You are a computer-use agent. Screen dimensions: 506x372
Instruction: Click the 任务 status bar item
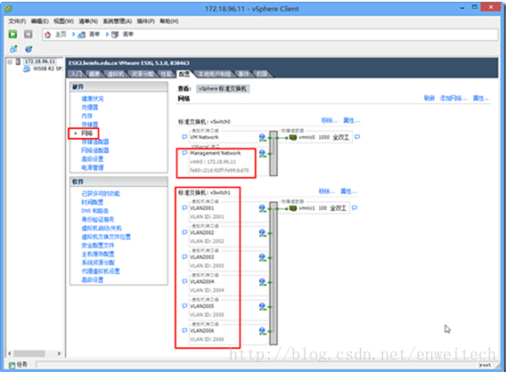pyautogui.click(x=19, y=365)
